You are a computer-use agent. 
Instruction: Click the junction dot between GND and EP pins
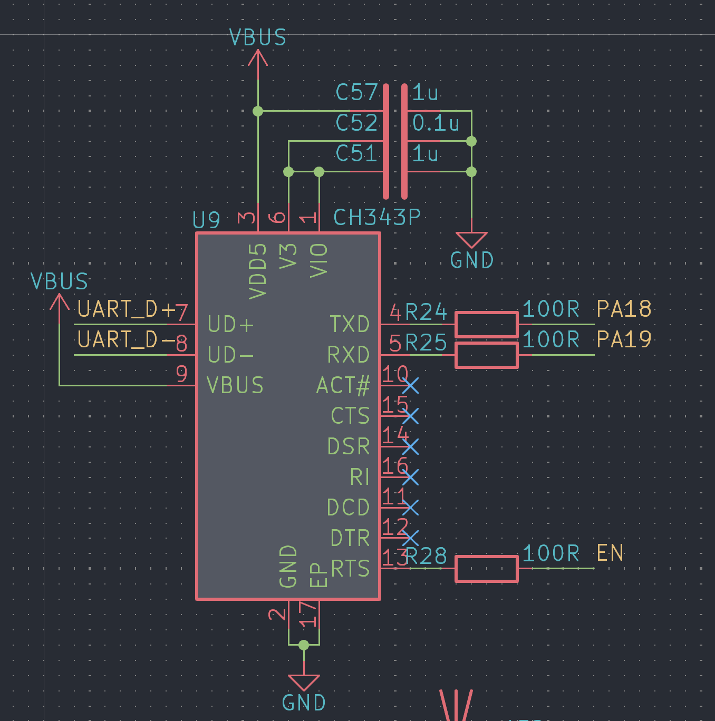[x=304, y=645]
